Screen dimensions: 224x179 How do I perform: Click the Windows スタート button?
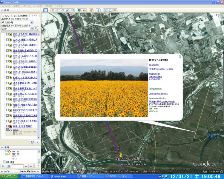(x=10, y=176)
